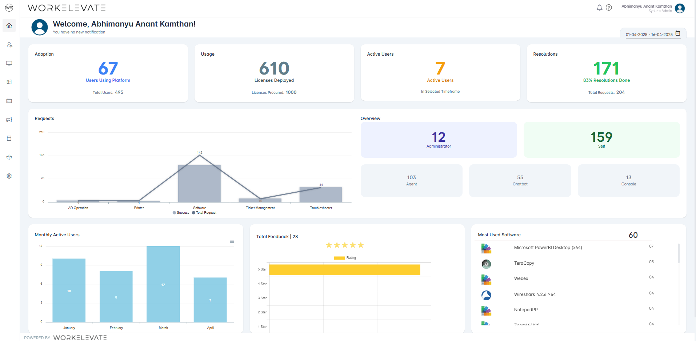Click the Windows/software grid icon in sidebar
The width and height of the screenshot is (696, 341).
click(x=9, y=82)
